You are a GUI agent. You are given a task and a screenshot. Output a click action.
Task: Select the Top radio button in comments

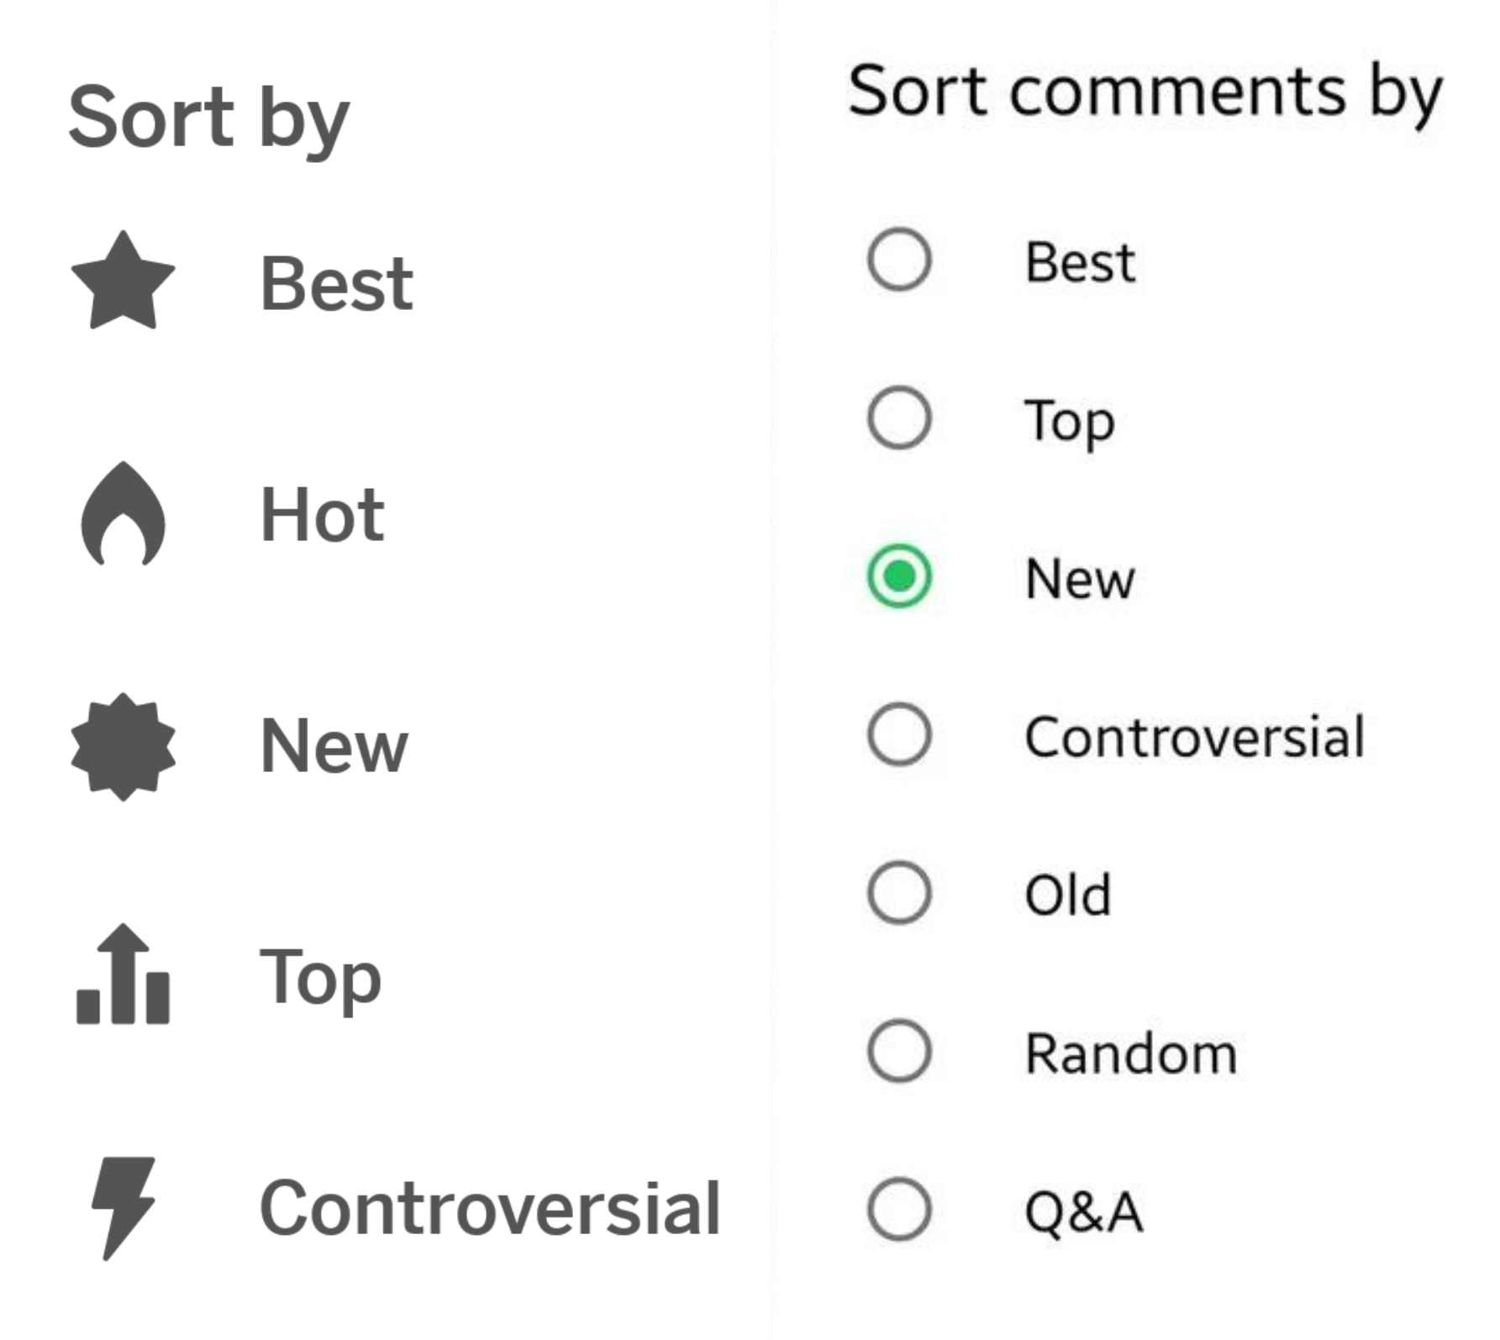(x=899, y=418)
